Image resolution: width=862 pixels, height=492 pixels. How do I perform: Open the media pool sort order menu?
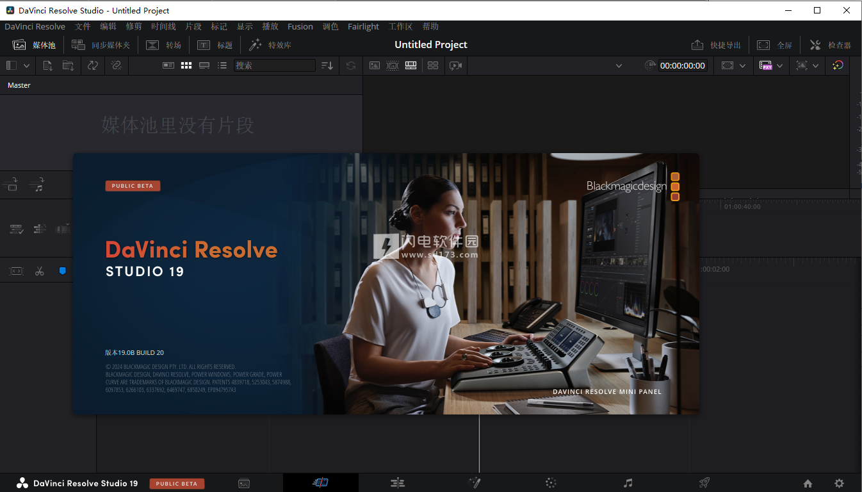click(x=327, y=65)
